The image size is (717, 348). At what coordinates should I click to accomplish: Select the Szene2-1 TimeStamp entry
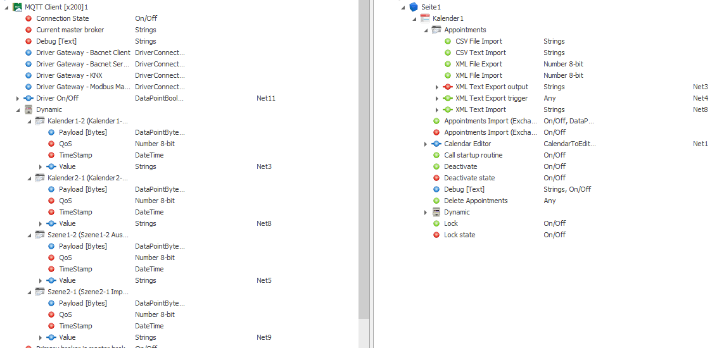tap(75, 326)
